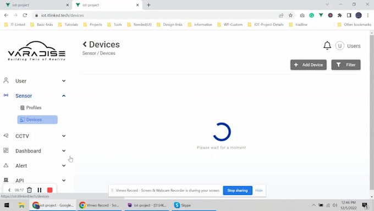Go back with the Devices chevron
This screenshot has height=211, width=374.
pyautogui.click(x=85, y=44)
